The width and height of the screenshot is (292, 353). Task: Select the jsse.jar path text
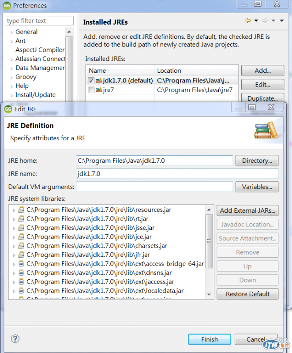[90, 228]
